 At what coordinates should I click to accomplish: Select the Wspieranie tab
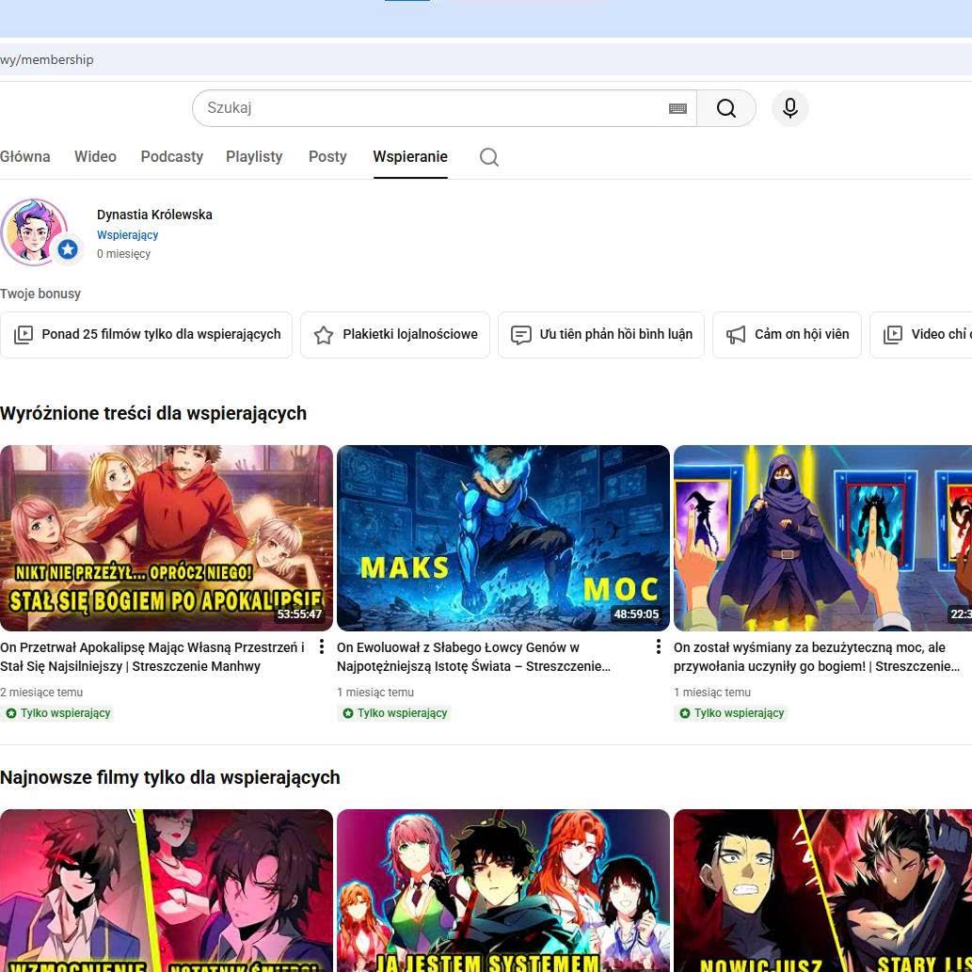point(410,157)
